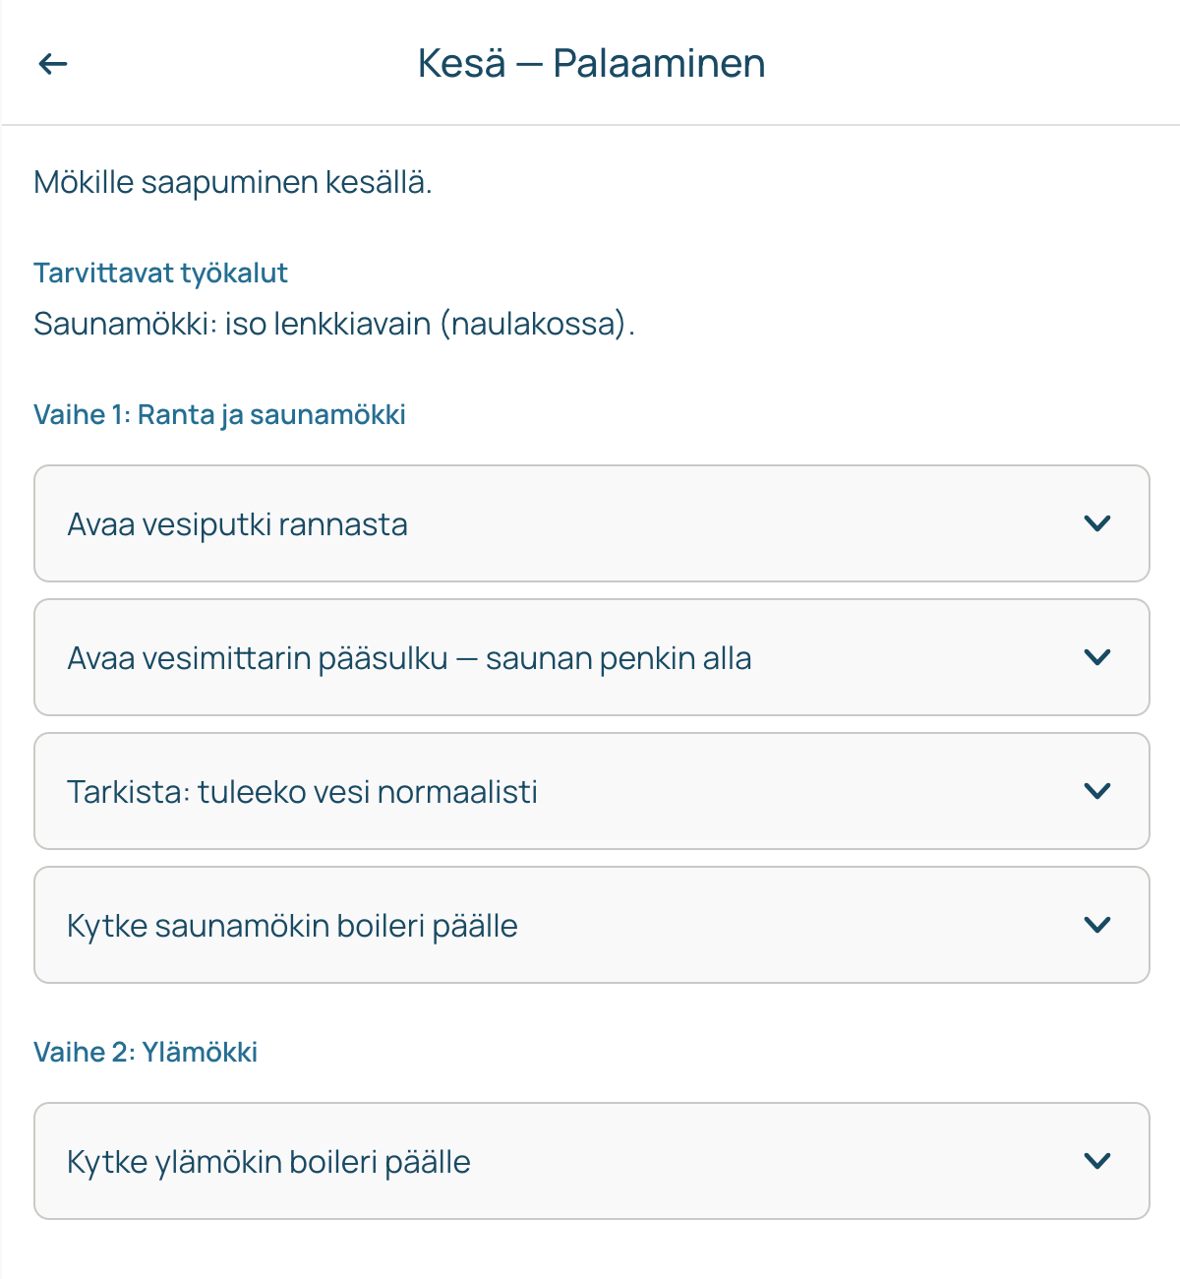
Task: Click the word Palaaminen in the header
Action: tap(659, 63)
